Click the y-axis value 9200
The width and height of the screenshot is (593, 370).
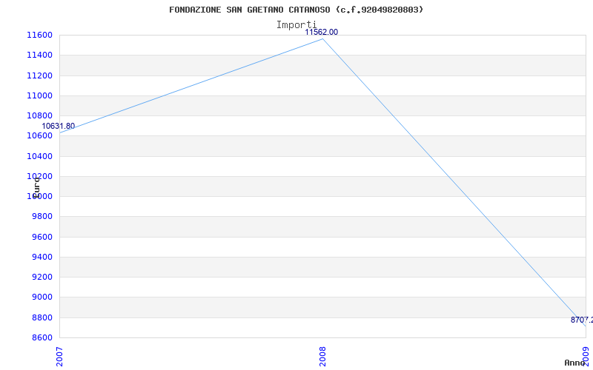pyautogui.click(x=42, y=277)
